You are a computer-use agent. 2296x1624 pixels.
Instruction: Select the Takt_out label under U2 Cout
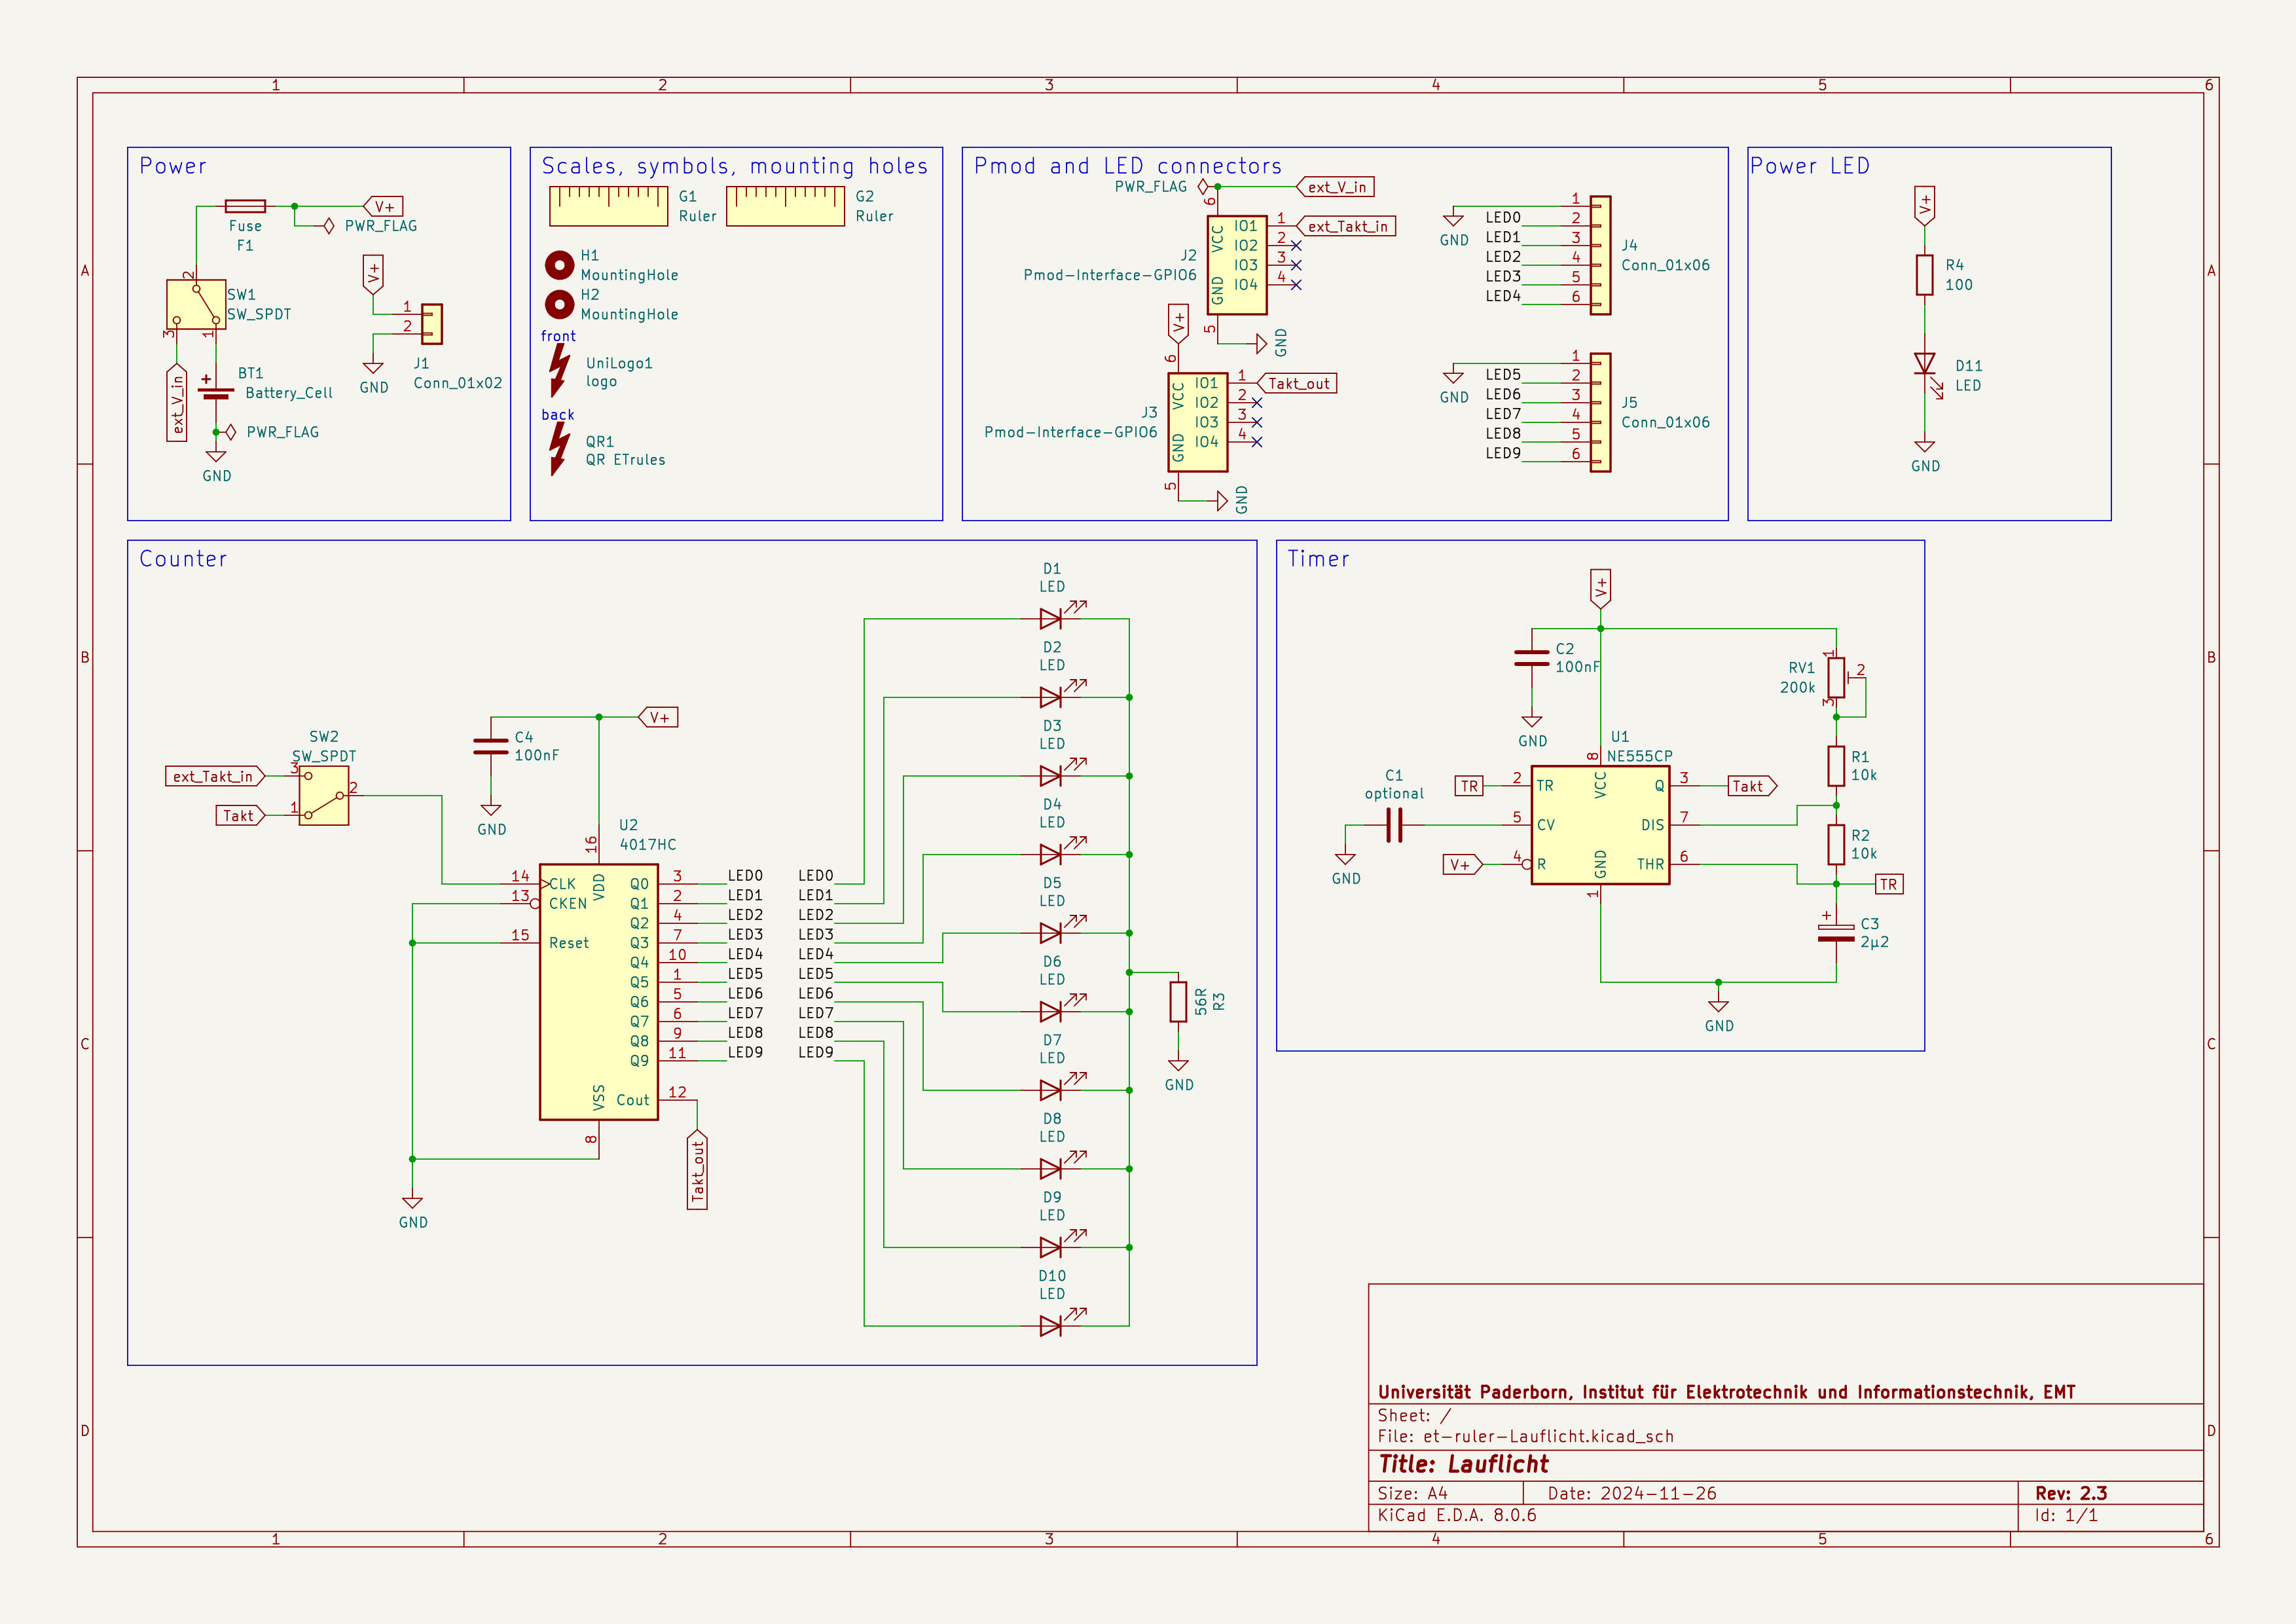click(x=697, y=1170)
